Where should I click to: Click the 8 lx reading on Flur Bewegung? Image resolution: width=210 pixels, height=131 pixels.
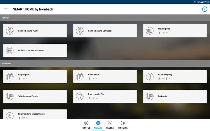(163, 79)
